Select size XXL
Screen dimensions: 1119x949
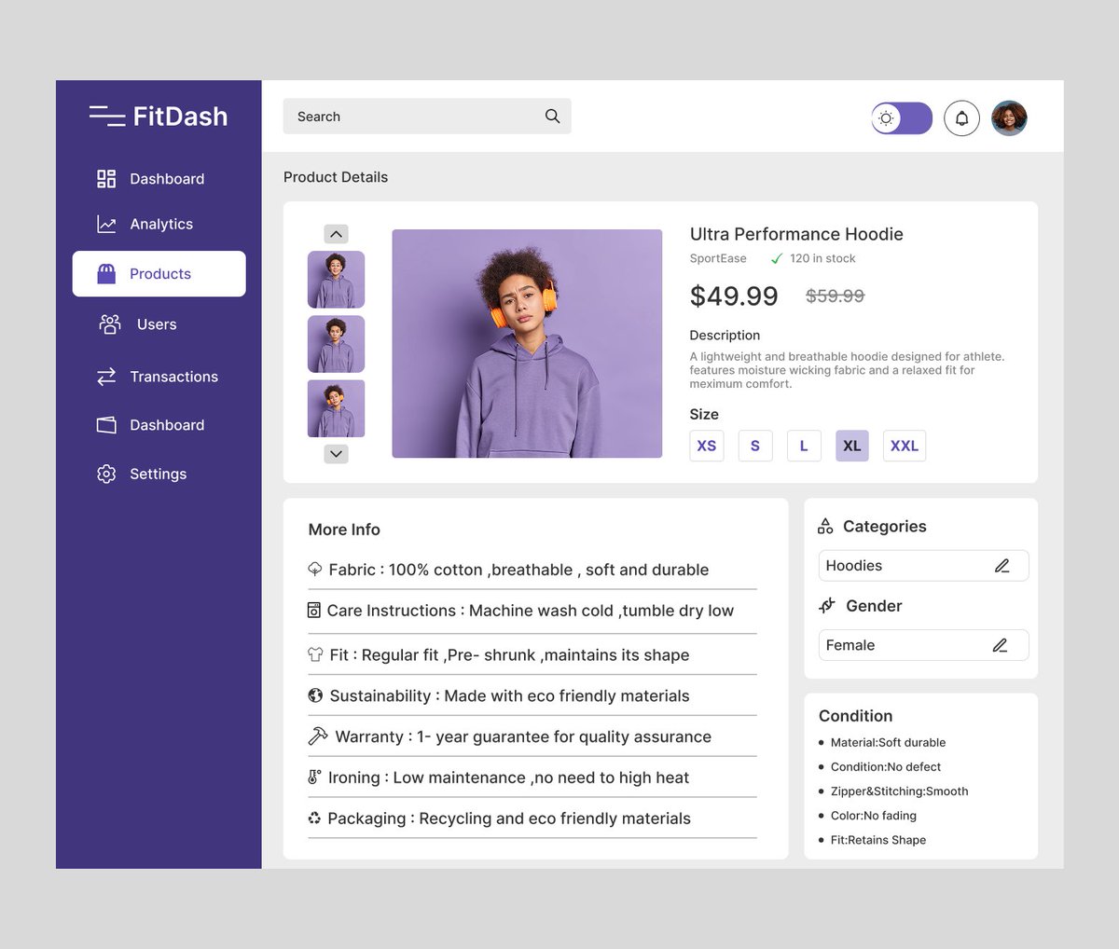click(x=905, y=446)
